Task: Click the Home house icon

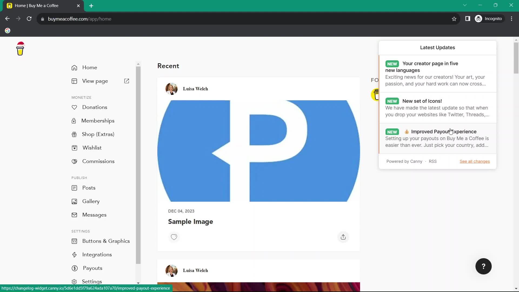Action: click(x=74, y=68)
